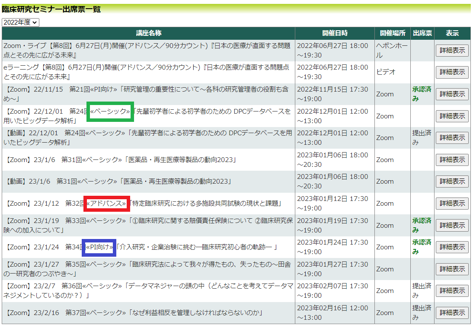The image size is (473, 328).
Task: Click the 講座名称 column header
Action: click(148, 33)
